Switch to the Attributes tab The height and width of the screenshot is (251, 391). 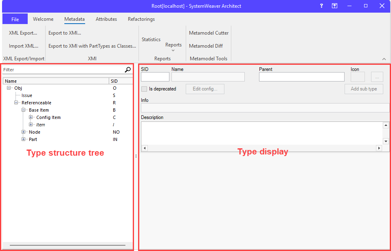(x=106, y=19)
